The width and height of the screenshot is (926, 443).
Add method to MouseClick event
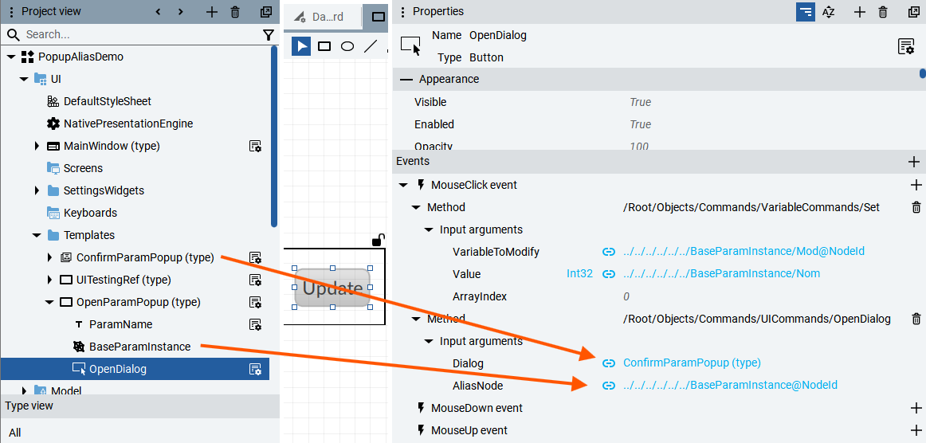[x=916, y=185]
